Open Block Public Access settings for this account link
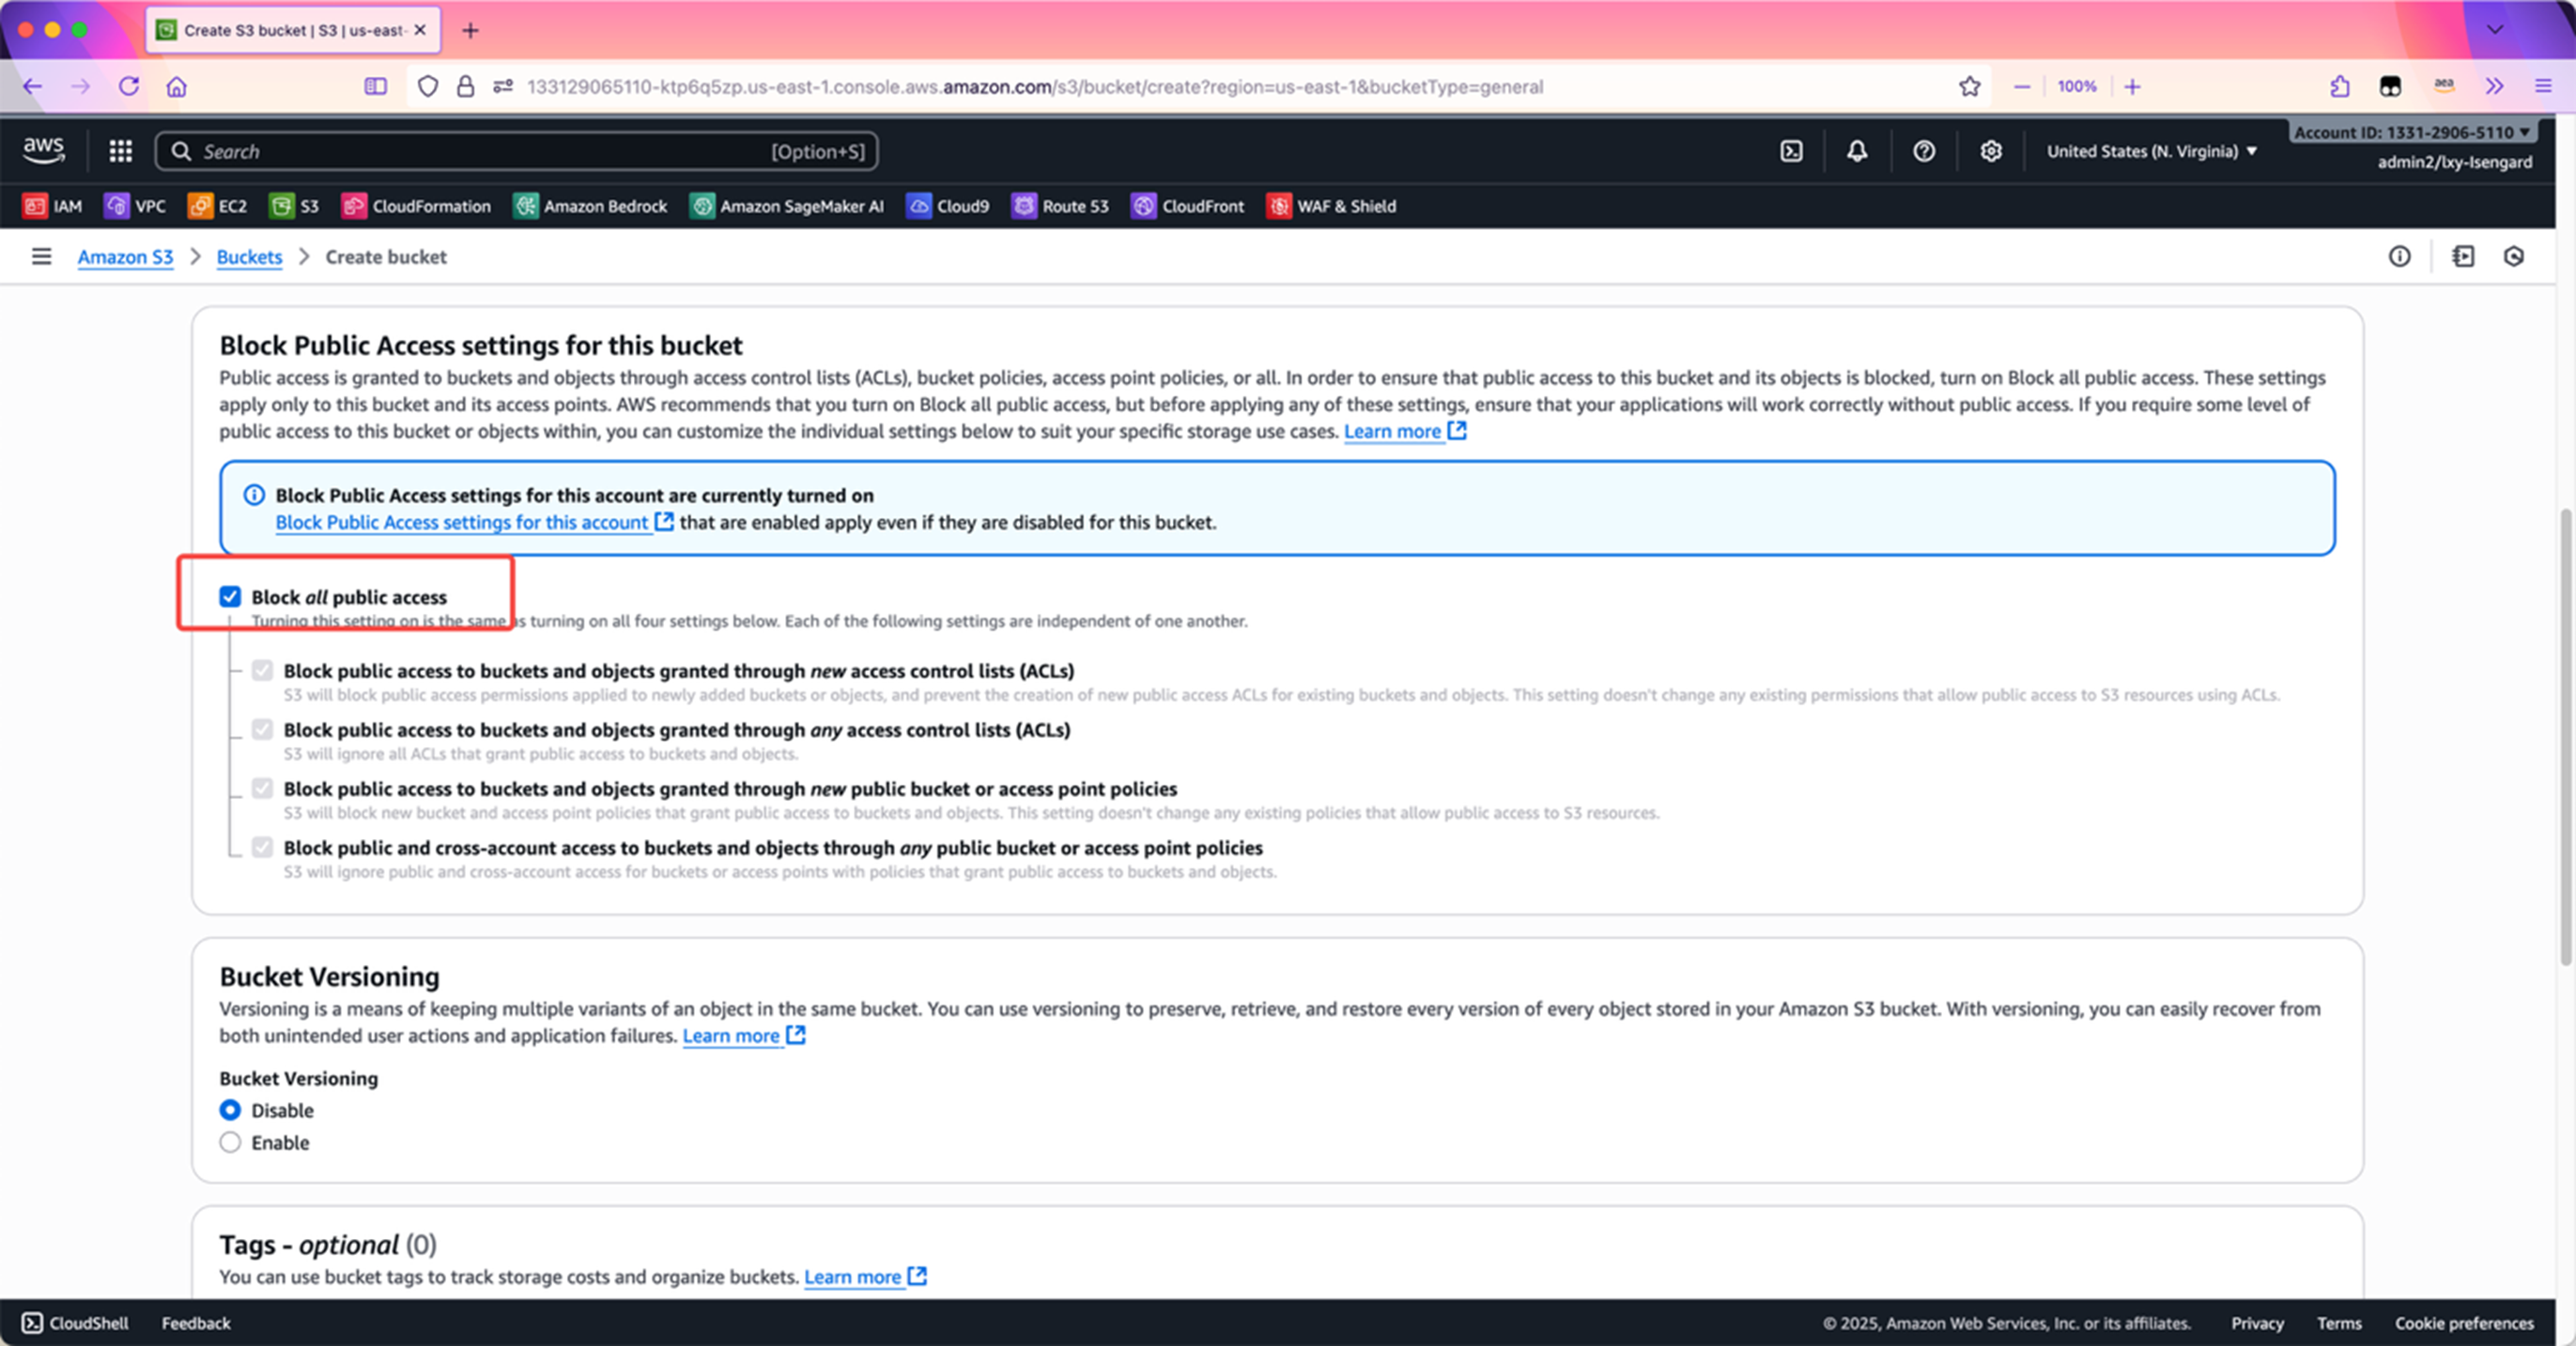Screen dimensions: 2576x1346 click(x=462, y=522)
